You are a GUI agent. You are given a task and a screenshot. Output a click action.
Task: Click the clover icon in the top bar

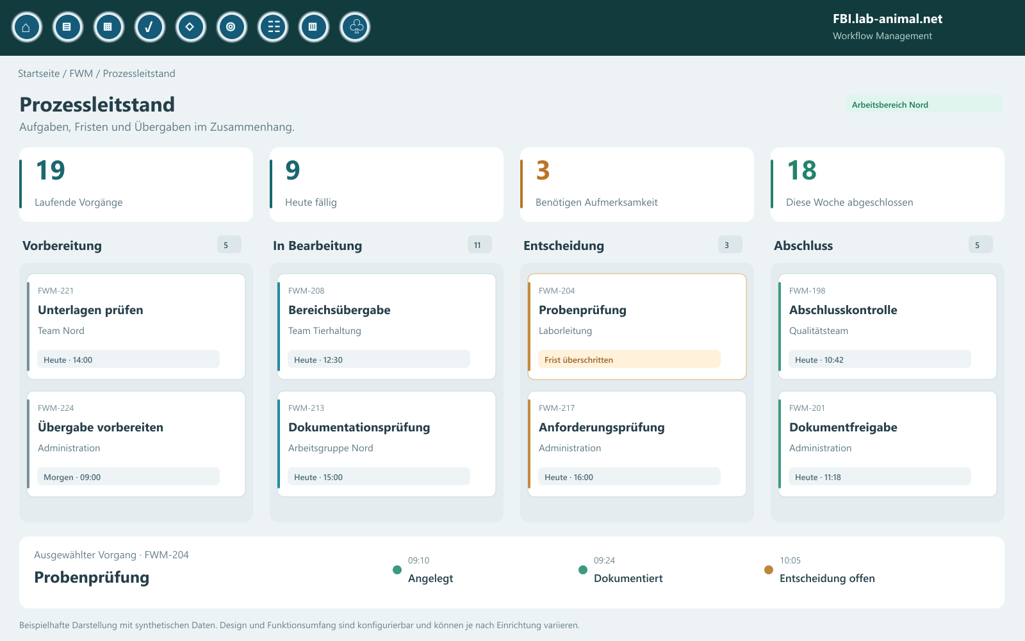tap(354, 27)
